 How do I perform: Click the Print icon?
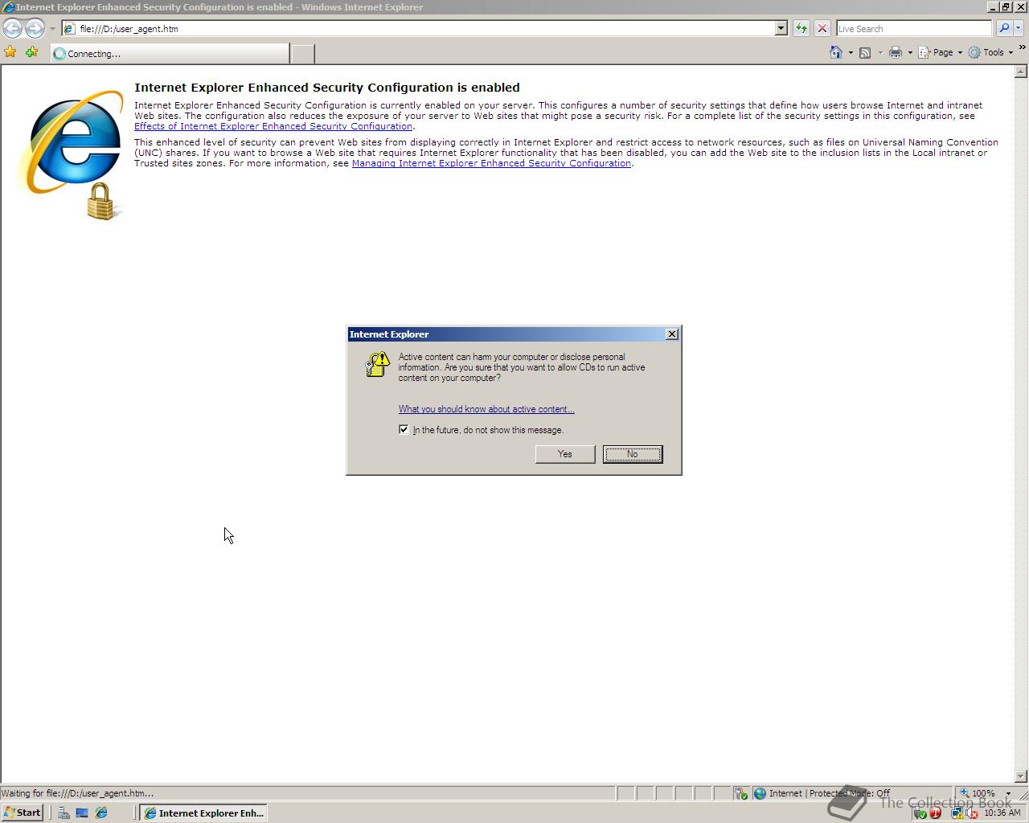tap(896, 52)
